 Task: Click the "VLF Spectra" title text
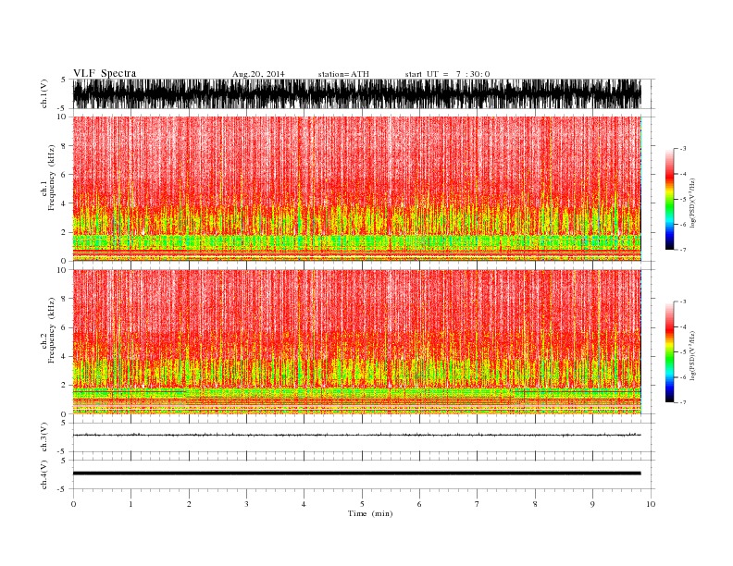[x=105, y=73]
